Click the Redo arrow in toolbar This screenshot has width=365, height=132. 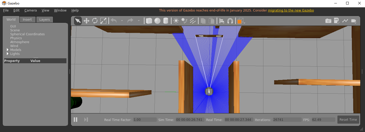[x=130, y=21]
